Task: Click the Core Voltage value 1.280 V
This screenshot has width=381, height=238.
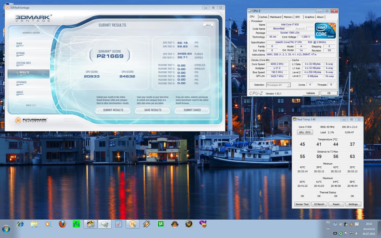Action: coord(306,37)
